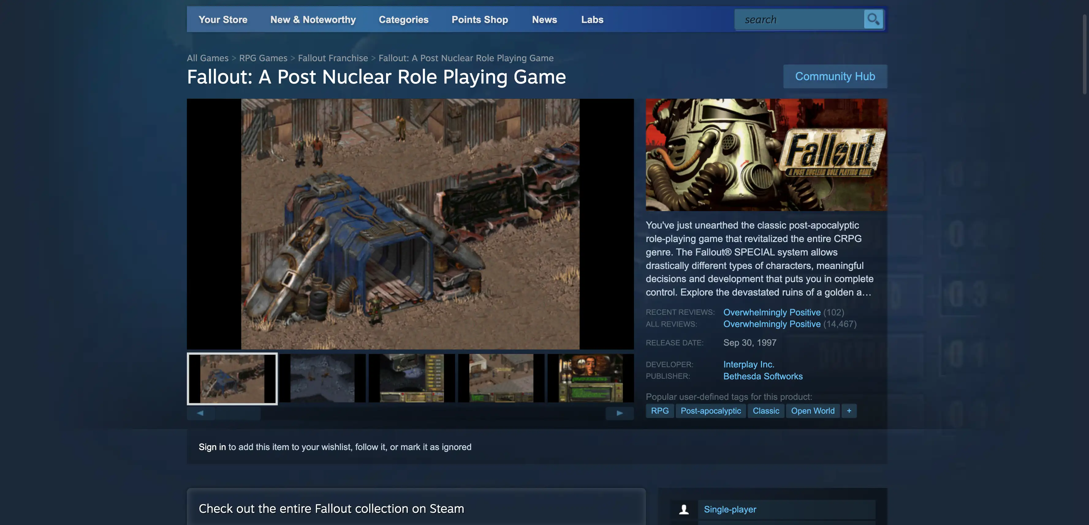Open all reviews Overwhelmingly Positive link

pyautogui.click(x=772, y=324)
